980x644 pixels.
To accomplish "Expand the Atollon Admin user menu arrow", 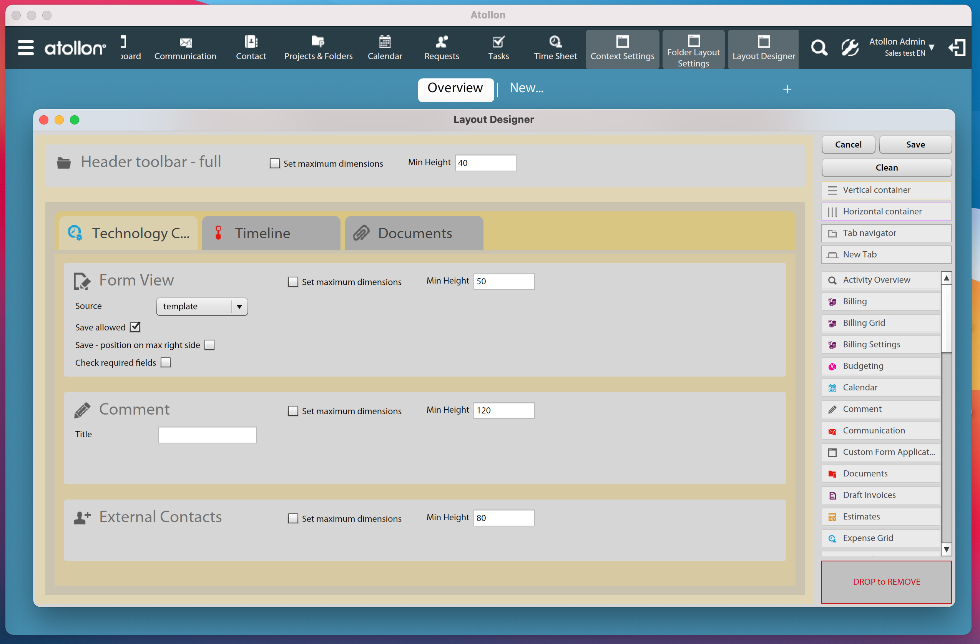I will tap(932, 47).
